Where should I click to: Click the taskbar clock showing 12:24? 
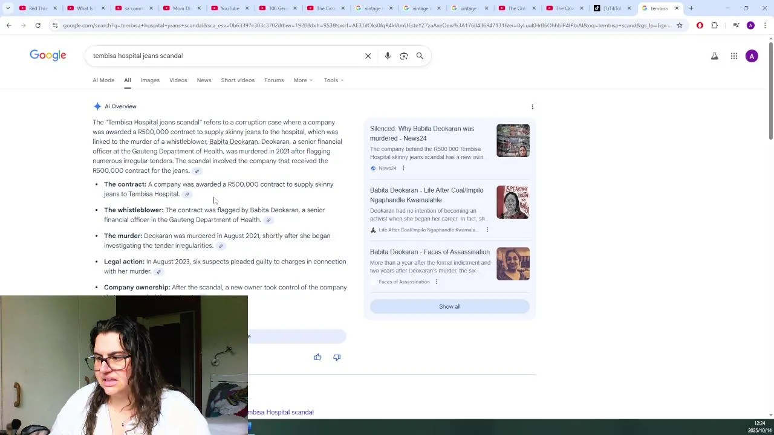click(759, 424)
